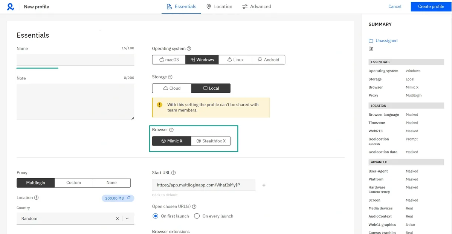Viewport: 452px width, 234px height.
Task: Edit the Start URL field
Action: [204, 185]
